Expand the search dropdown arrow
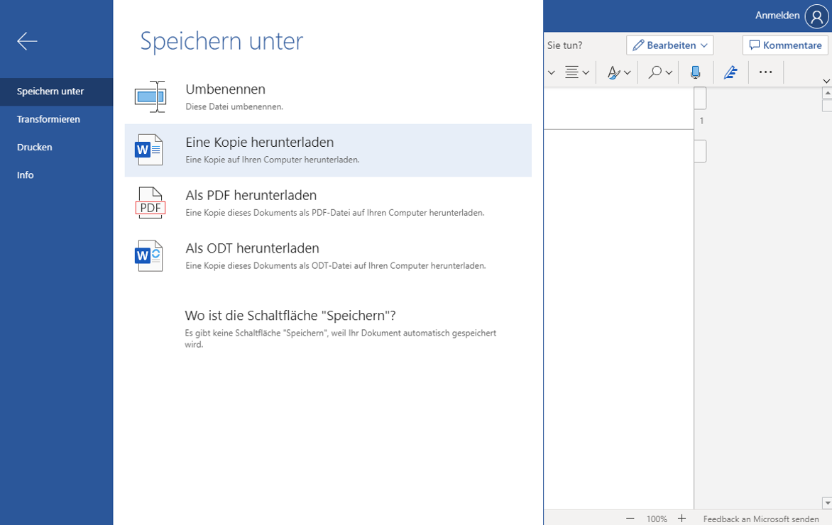 tap(669, 72)
